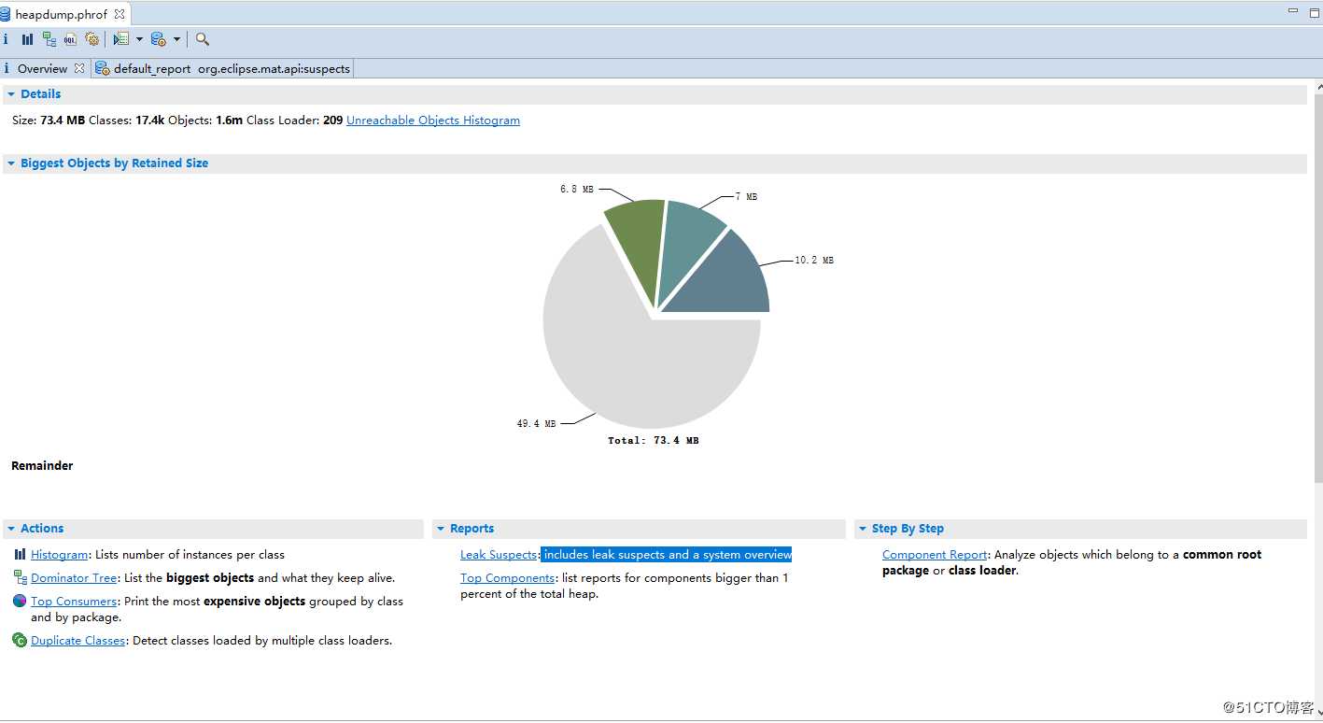The width and height of the screenshot is (1323, 723).
Task: Open the Histogram toolbar icon
Action: tap(27, 39)
